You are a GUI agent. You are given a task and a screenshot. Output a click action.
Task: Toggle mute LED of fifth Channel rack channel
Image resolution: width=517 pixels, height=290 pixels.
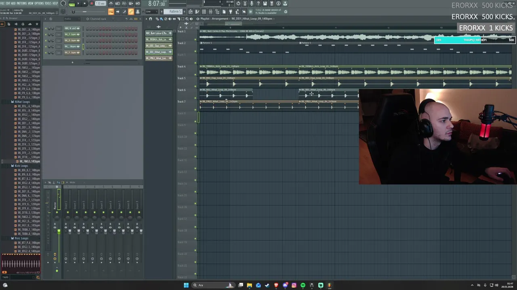tap(46, 52)
